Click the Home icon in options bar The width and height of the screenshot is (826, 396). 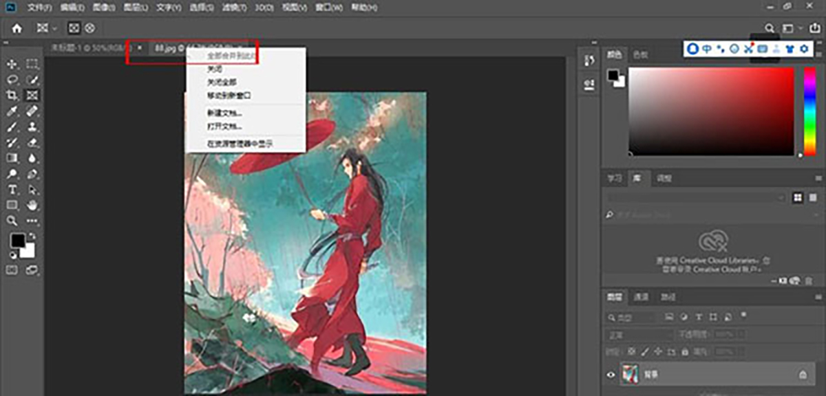pos(17,28)
